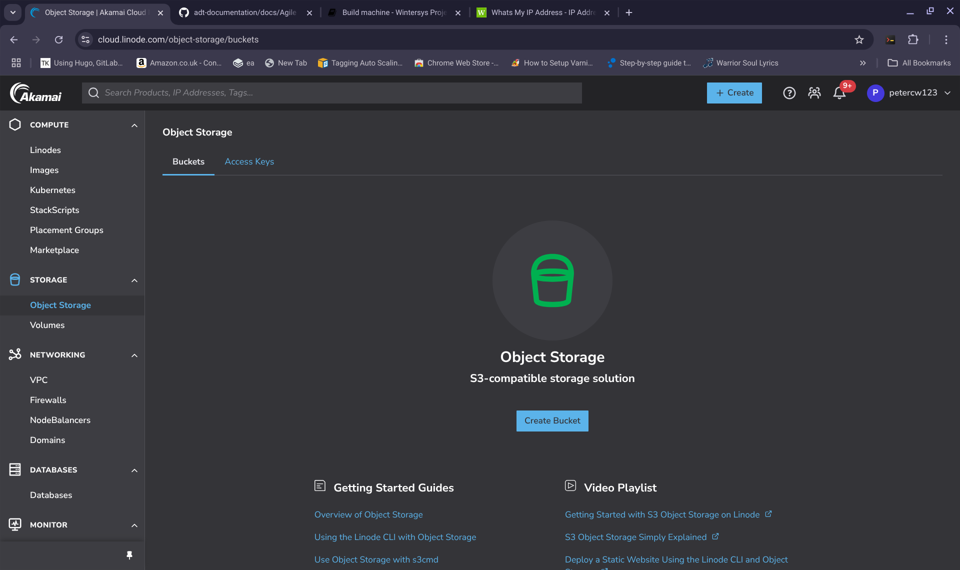Open the notifications bell
Viewport: 960px width, 570px height.
click(x=839, y=93)
